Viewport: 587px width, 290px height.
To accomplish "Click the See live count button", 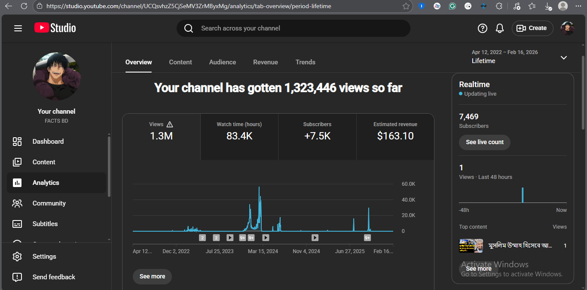I will 484,142.
